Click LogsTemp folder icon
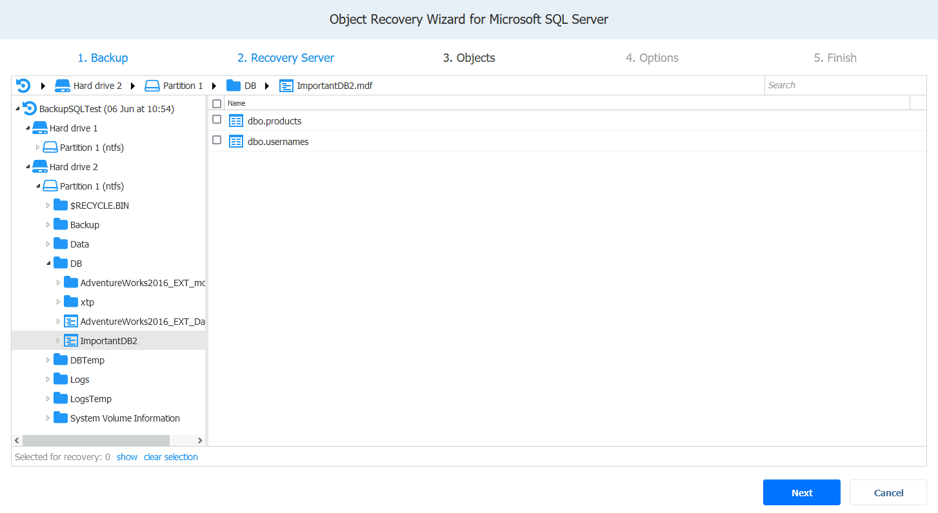Viewport: 938px width, 513px height. (x=61, y=398)
